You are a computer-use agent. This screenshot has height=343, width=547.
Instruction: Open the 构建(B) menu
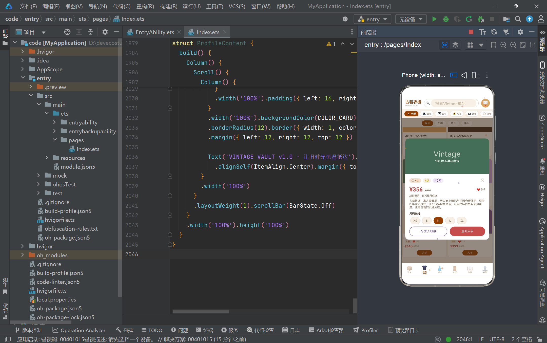(168, 6)
